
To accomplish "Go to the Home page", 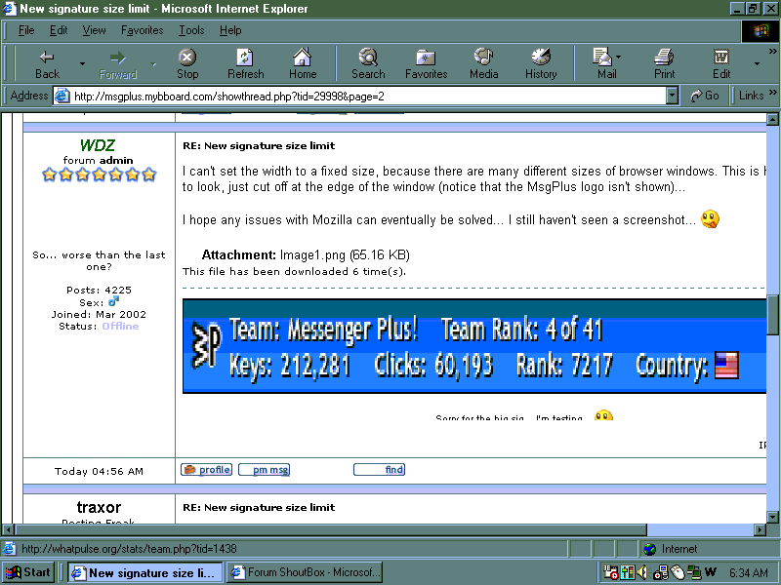I will (303, 63).
